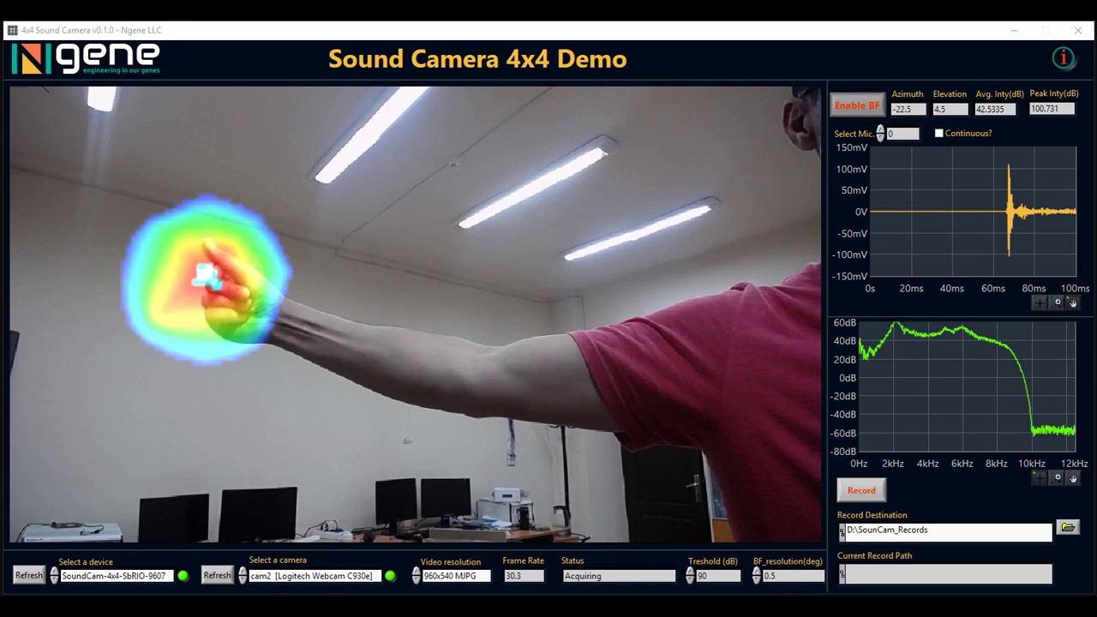
Task: Open the Video resolution selector arrows
Action: (x=417, y=576)
